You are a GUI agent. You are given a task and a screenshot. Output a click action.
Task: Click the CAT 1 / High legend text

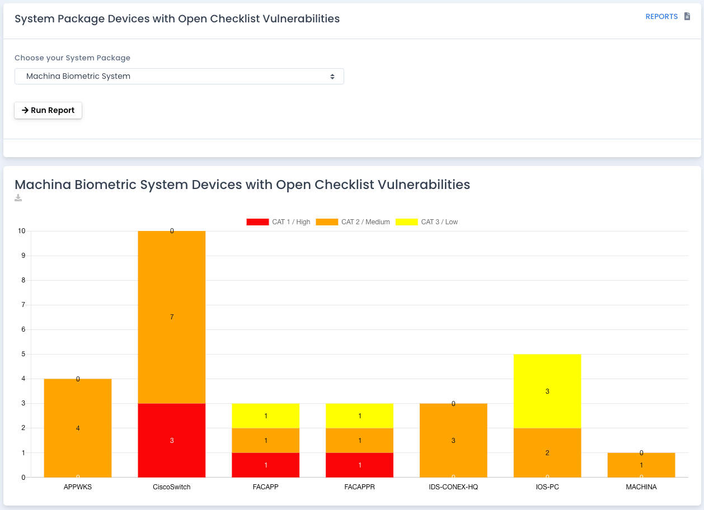[x=291, y=222]
